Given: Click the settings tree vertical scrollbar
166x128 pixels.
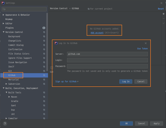Looking at the screenshot, I should pos(47,42).
